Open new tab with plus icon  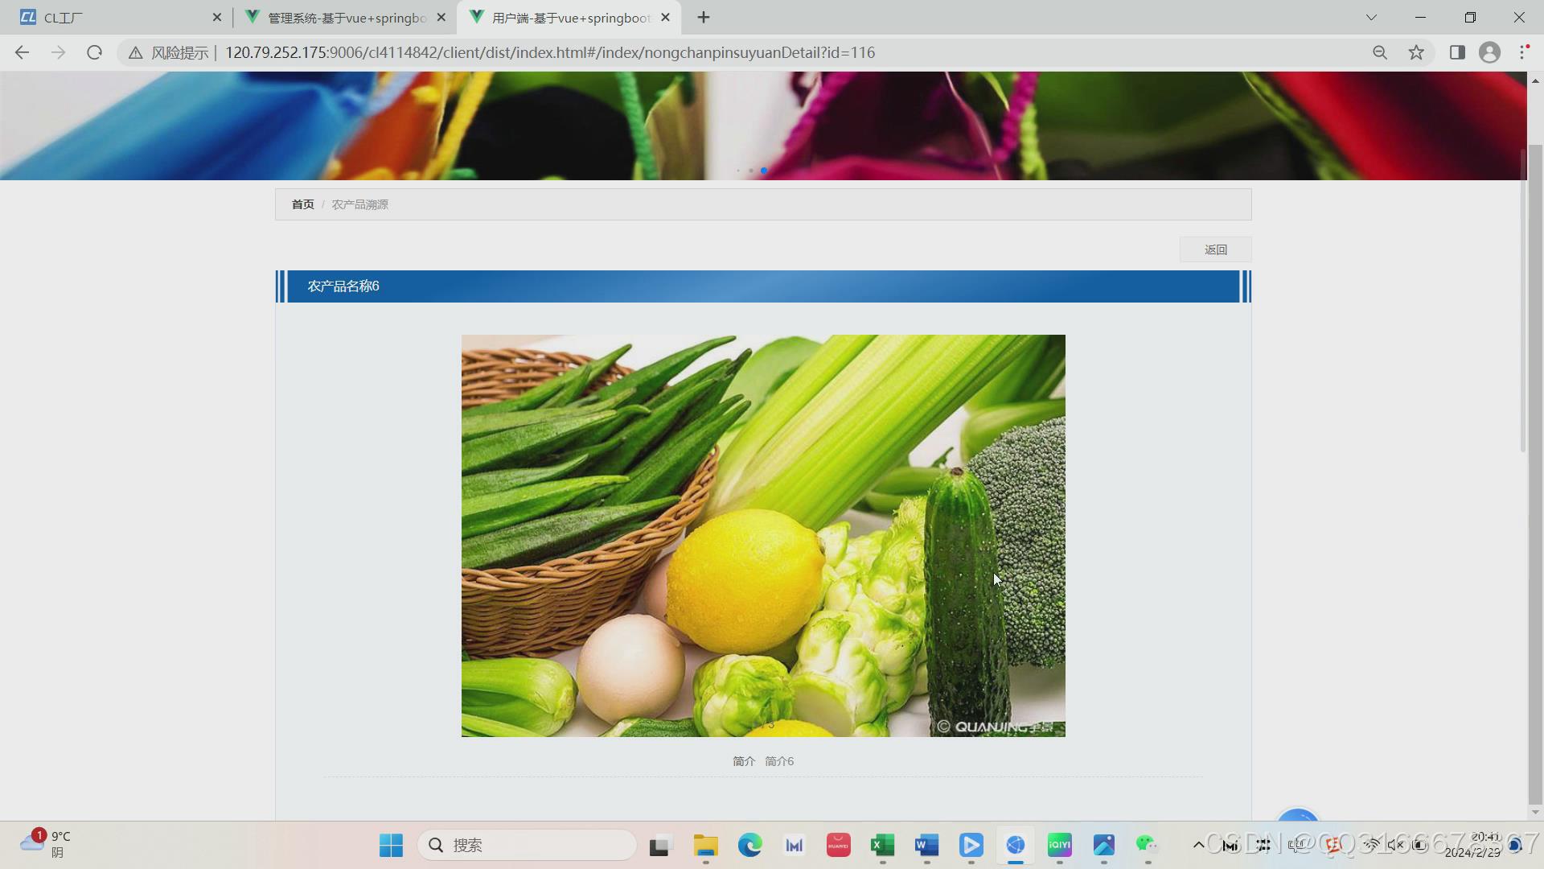tap(704, 17)
